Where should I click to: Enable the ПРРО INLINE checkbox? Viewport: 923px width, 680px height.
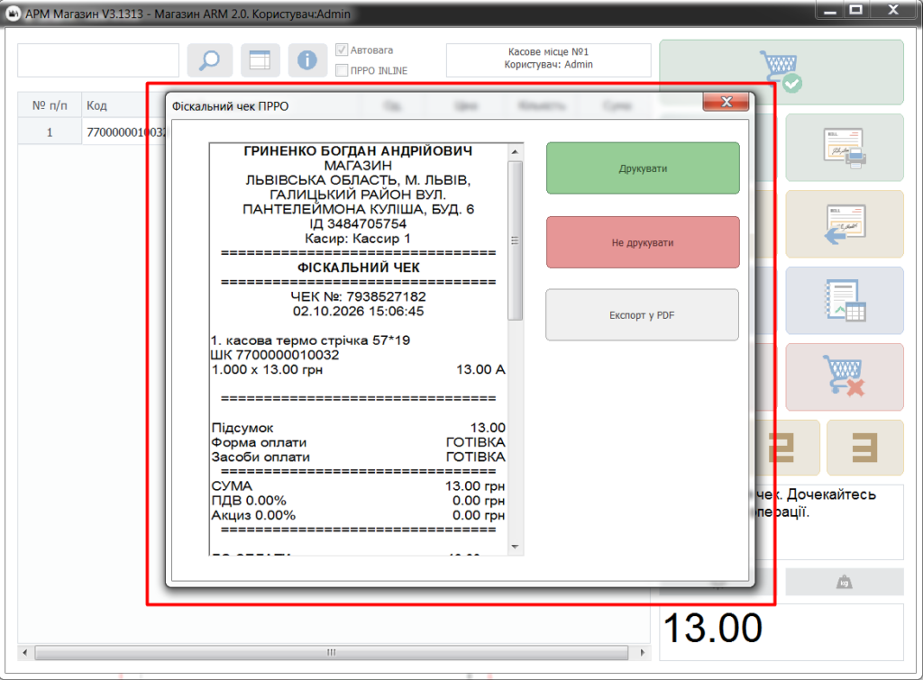(x=342, y=70)
